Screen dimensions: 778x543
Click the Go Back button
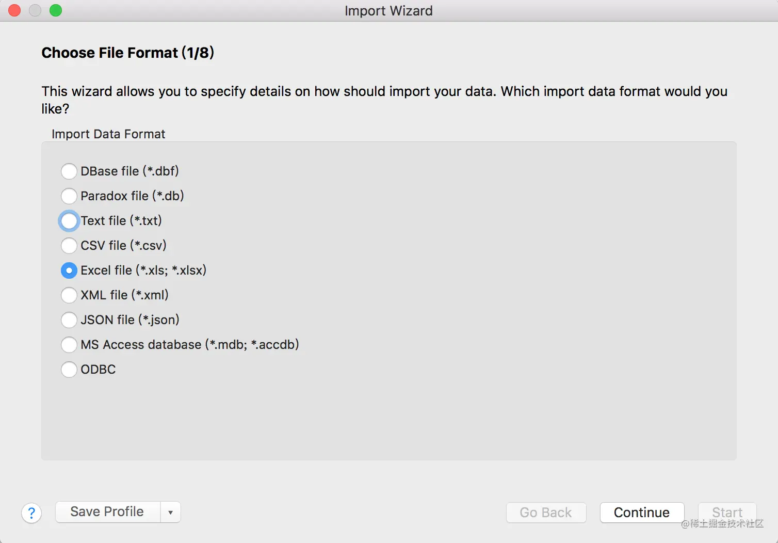[x=546, y=513]
